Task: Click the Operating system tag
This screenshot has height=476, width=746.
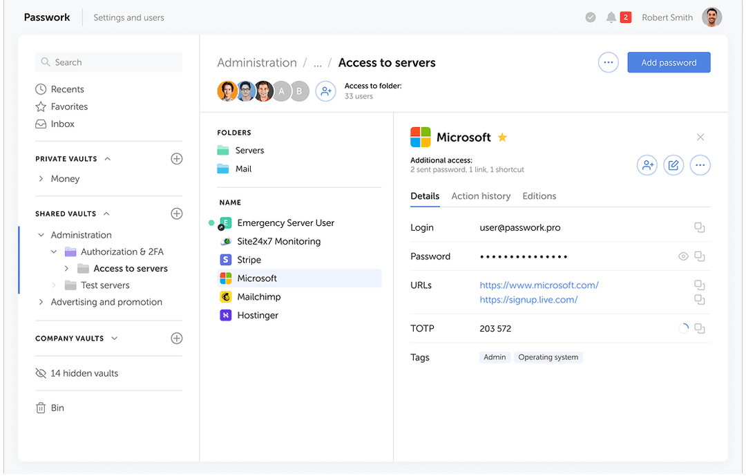Action: (548, 357)
